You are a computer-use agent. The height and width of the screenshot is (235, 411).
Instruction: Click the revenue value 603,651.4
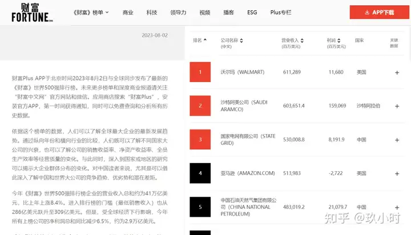pos(294,106)
